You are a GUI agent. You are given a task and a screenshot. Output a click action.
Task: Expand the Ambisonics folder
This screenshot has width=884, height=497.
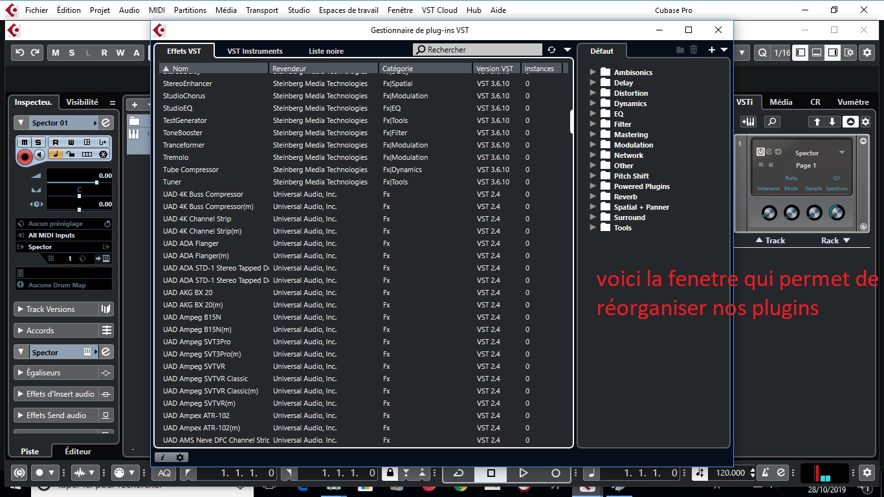[593, 72]
